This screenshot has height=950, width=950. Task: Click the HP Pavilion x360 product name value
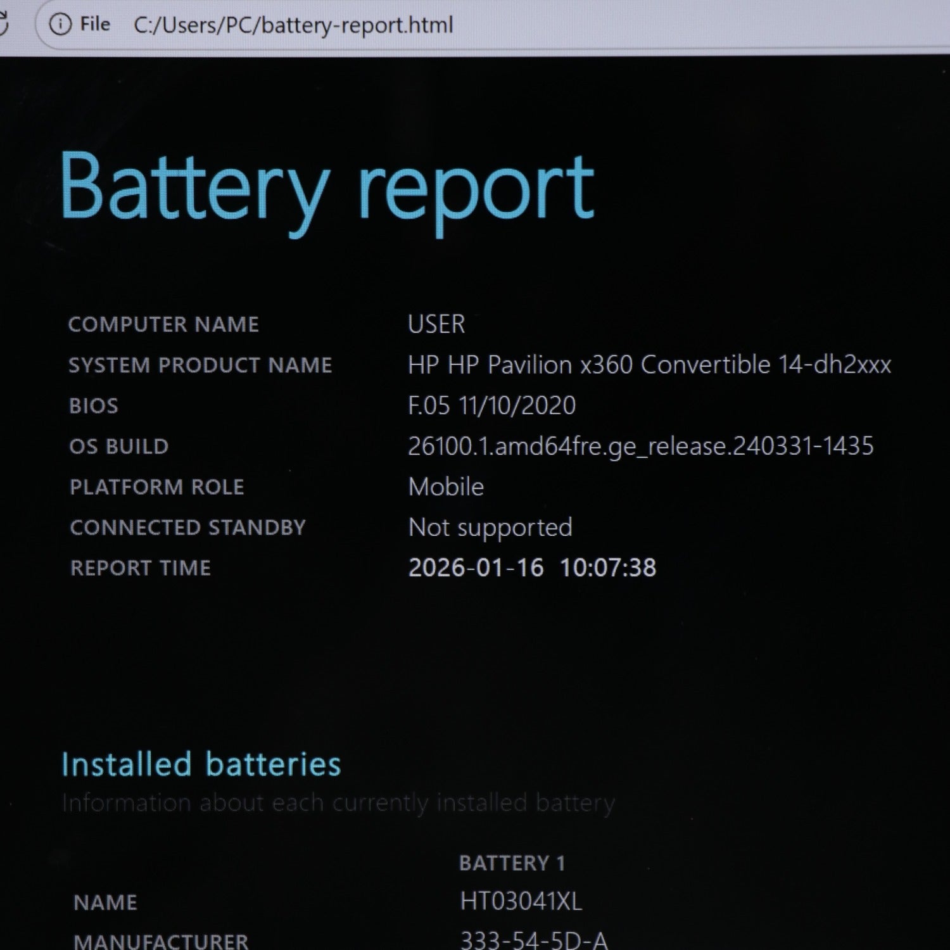pos(649,365)
